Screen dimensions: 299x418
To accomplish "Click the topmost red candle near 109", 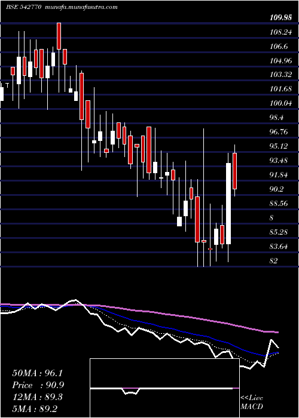I will pyautogui.click(x=59, y=36).
